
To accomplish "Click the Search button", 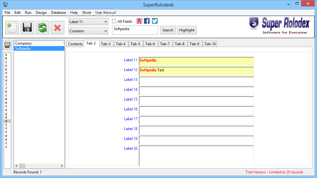I will pyautogui.click(x=168, y=30).
